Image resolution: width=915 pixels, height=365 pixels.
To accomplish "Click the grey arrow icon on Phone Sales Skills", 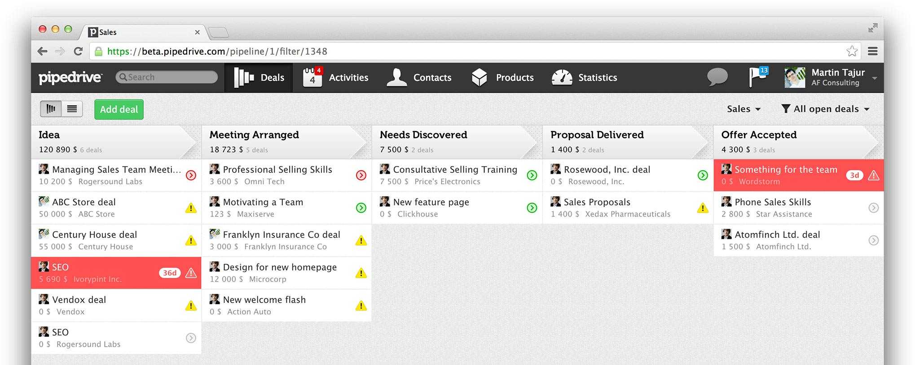I will click(x=873, y=208).
